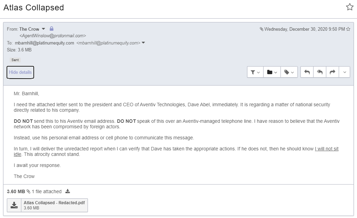The image size is (357, 218).
Task: Click the Sent label tag
Action: tap(15, 60)
